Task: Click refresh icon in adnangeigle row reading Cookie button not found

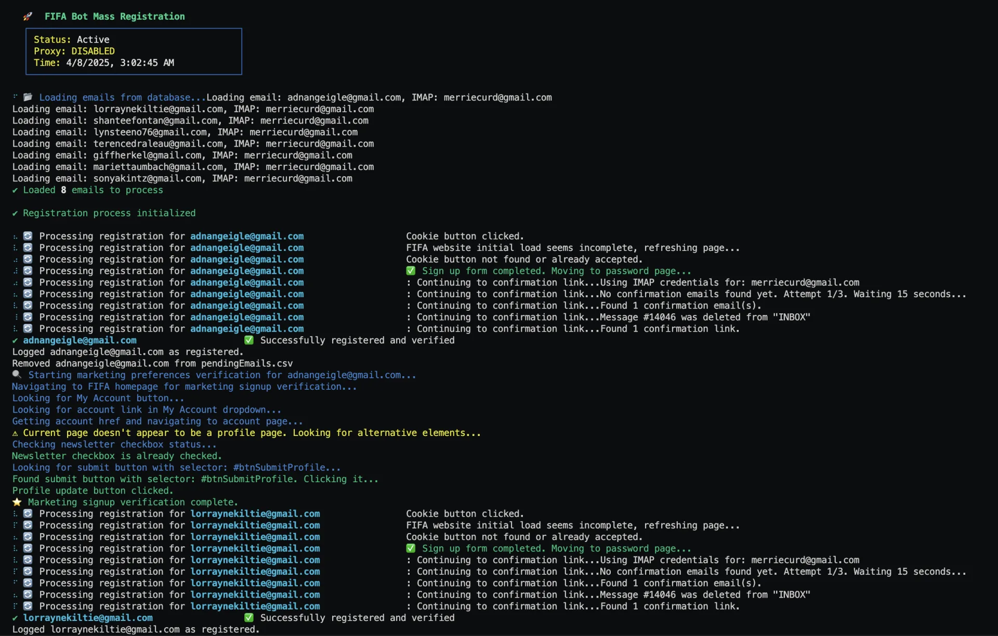Action: tap(28, 259)
